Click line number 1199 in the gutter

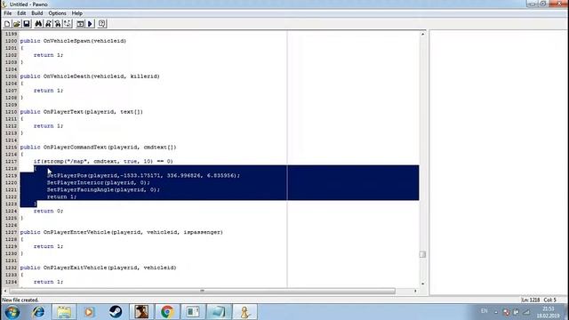[x=11, y=34]
